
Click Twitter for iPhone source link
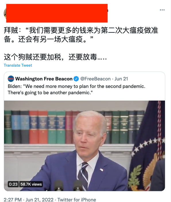(77, 200)
